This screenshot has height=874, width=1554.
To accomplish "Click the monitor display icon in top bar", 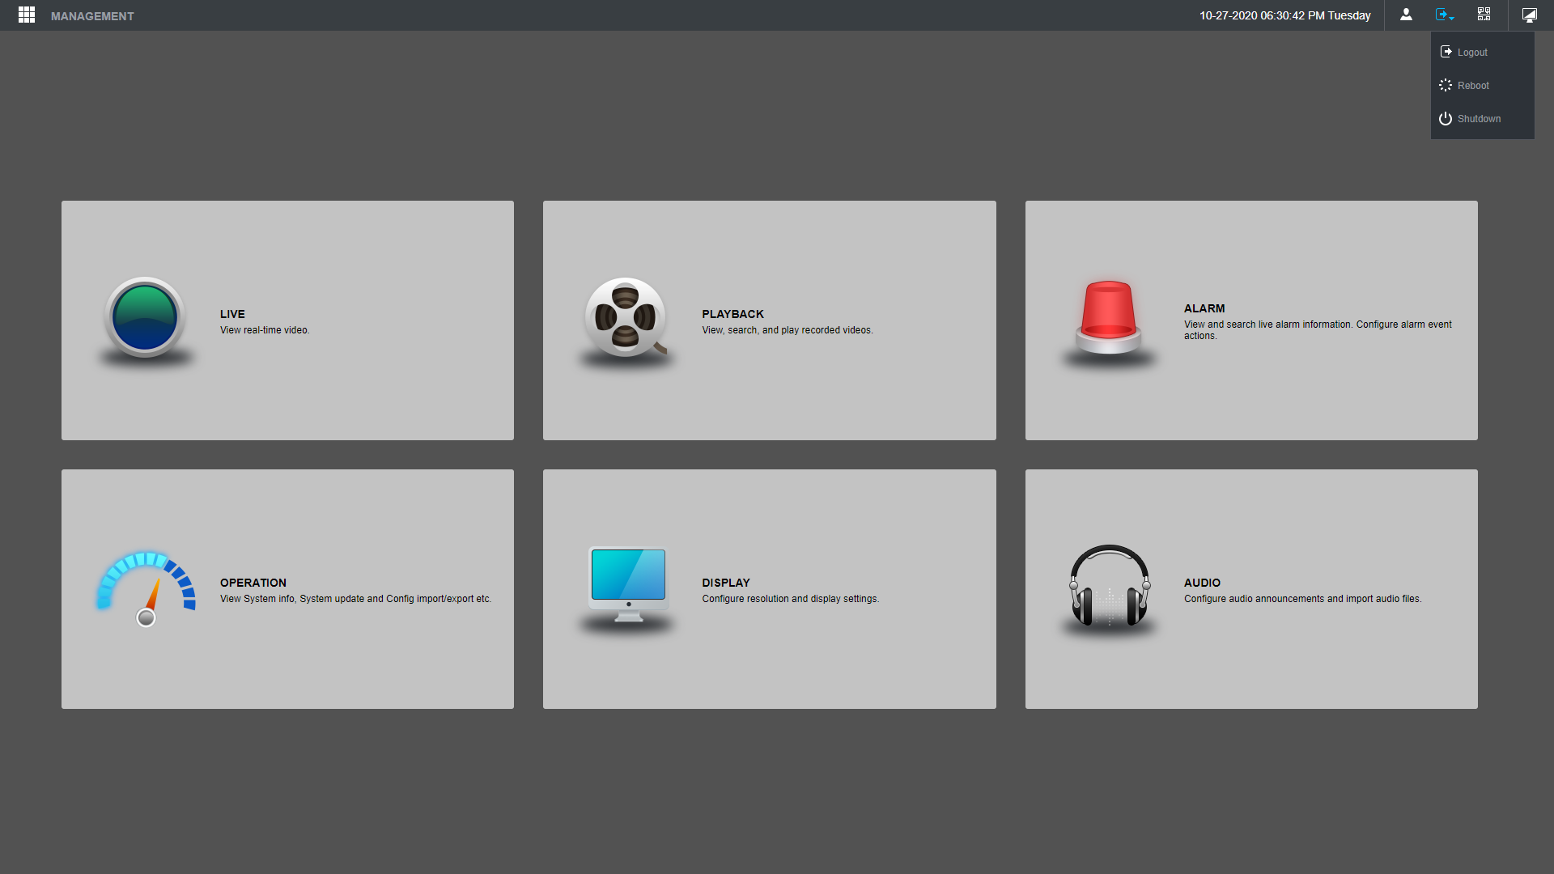I will (1529, 15).
